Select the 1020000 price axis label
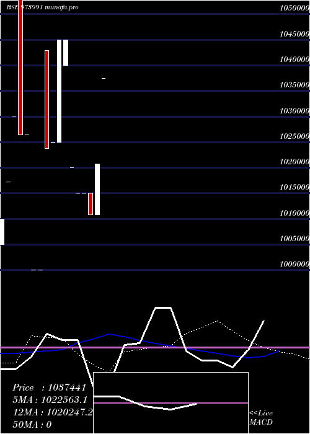This screenshot has width=310, height=434. pyautogui.click(x=294, y=162)
